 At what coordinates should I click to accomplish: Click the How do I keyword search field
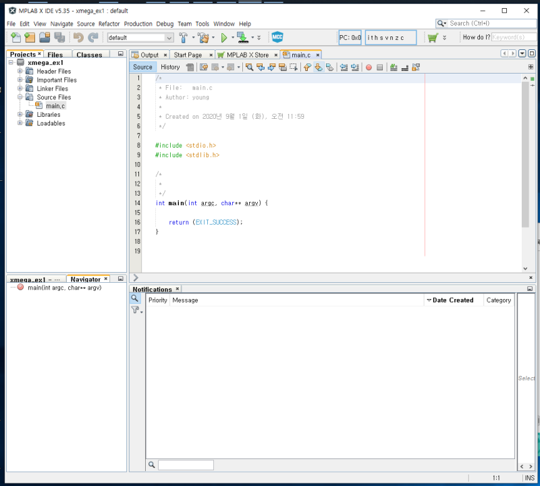point(513,38)
